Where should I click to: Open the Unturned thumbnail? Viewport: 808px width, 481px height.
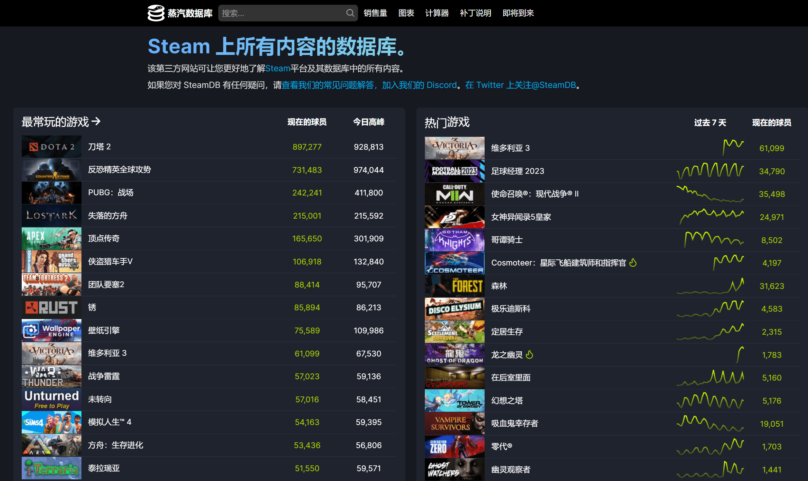[52, 399]
